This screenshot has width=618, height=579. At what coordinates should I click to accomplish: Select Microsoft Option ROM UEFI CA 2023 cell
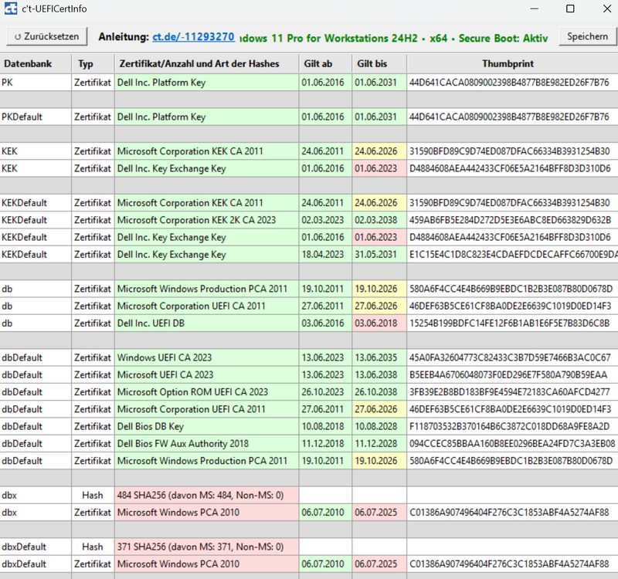tap(206, 392)
